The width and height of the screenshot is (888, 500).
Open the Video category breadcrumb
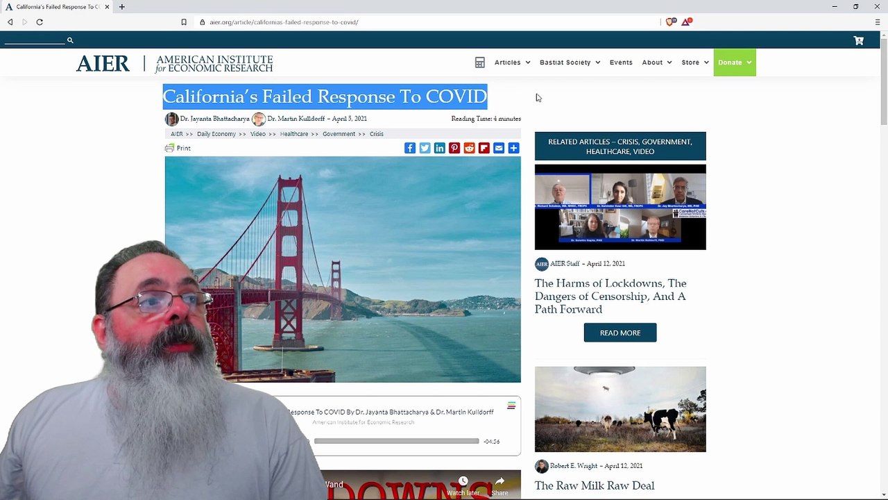point(258,134)
